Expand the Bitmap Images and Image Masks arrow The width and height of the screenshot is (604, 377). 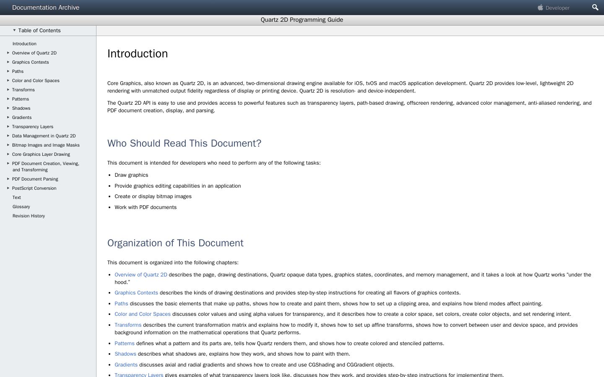pyautogui.click(x=8, y=145)
